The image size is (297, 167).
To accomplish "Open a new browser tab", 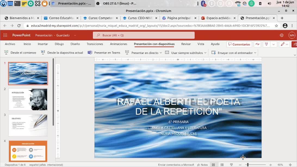I will 282,18.
